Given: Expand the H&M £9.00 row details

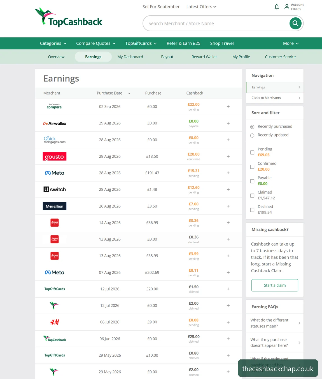Looking at the screenshot, I should [228, 322].
